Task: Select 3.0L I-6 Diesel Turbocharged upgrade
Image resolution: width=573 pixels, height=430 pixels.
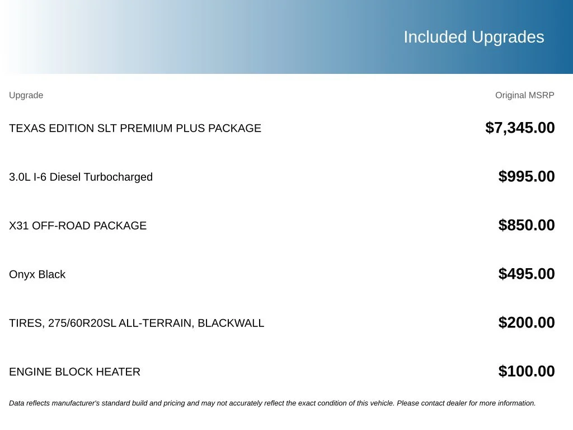Action: [x=81, y=177]
